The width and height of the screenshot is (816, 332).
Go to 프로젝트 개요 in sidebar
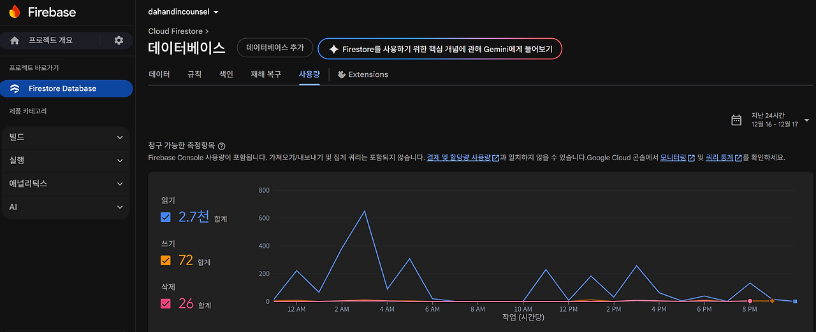point(50,40)
